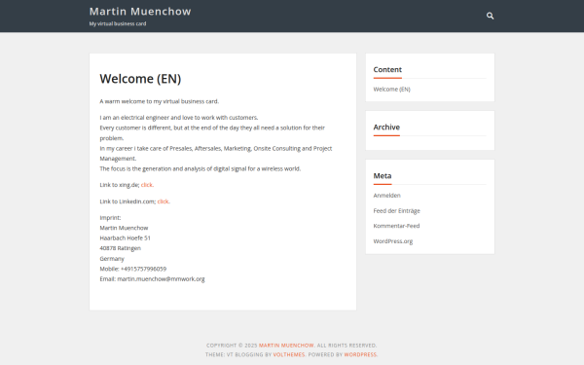Click the email martin.muenchow@mmwork.org text

pos(162,279)
